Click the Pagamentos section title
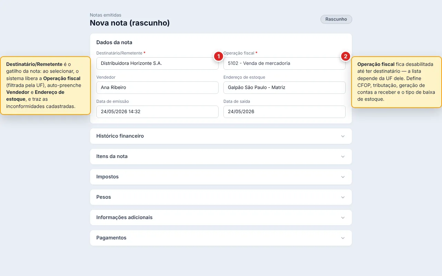Image resolution: width=442 pixels, height=276 pixels. coord(111,238)
